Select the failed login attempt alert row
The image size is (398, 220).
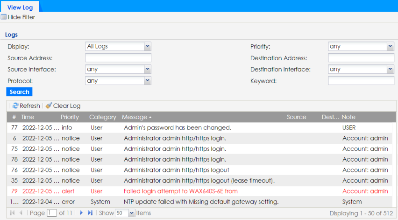pos(180,191)
